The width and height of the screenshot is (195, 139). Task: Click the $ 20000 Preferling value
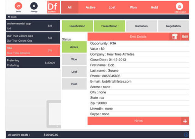(50, 63)
